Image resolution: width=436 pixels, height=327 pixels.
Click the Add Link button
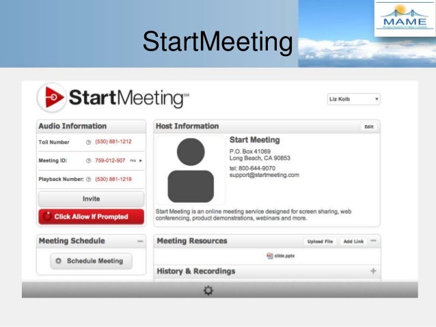(x=353, y=242)
